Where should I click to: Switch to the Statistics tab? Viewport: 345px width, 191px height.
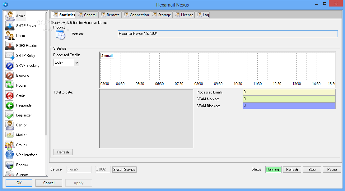pyautogui.click(x=64, y=15)
